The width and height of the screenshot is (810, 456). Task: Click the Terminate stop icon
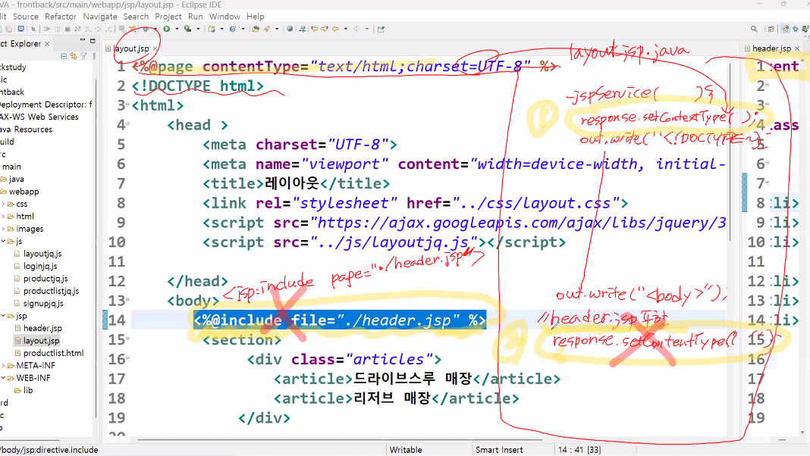point(67,29)
